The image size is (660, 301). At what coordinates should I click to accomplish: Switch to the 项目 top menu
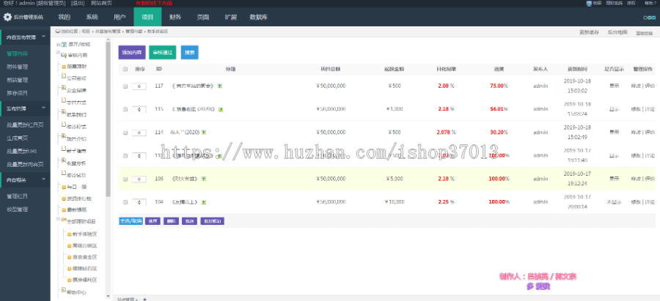coord(147,18)
